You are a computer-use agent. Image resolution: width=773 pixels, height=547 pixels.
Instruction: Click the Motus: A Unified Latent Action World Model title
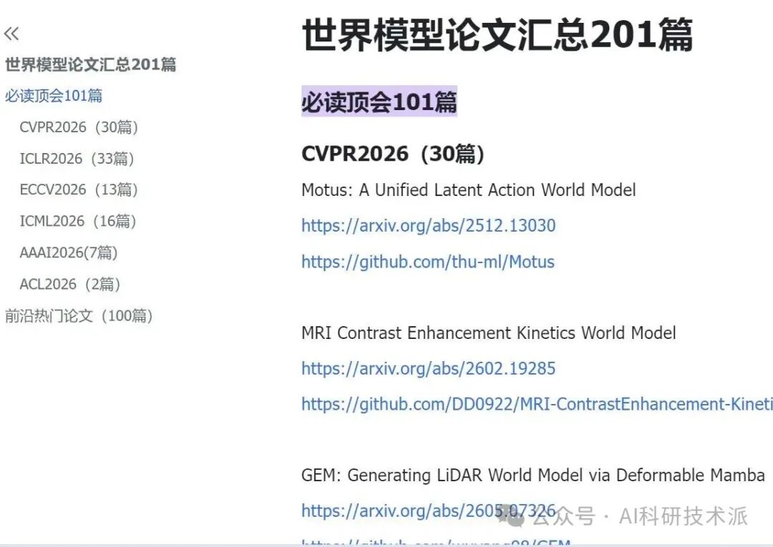(x=469, y=190)
